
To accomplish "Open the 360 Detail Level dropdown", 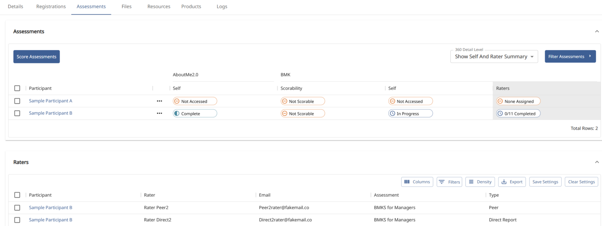I will point(494,57).
